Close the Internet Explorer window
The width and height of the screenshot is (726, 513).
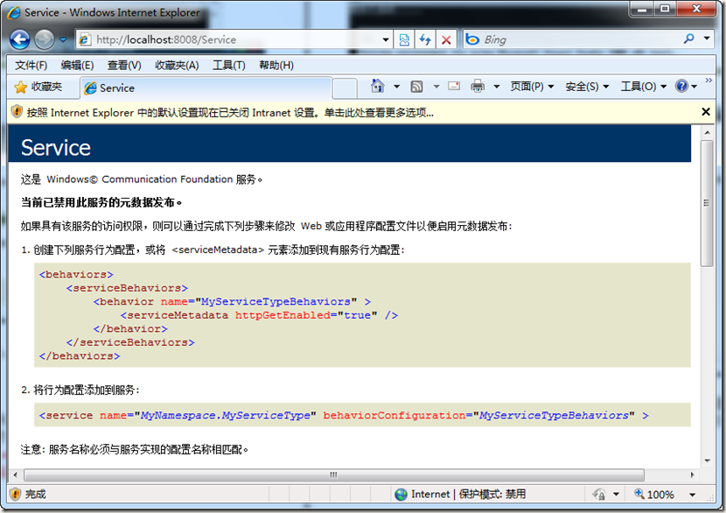coord(696,9)
